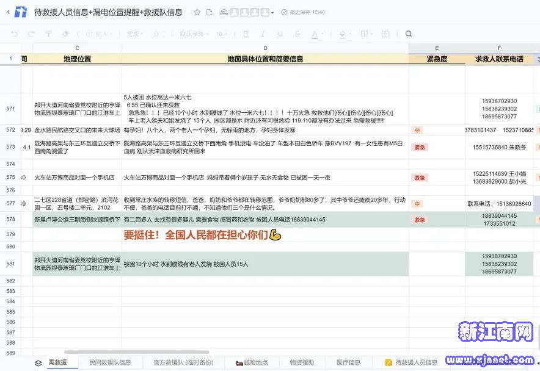Switch to the 医疗信息 sheet tab
Viewport: 540px width, 371px height.
click(349, 362)
